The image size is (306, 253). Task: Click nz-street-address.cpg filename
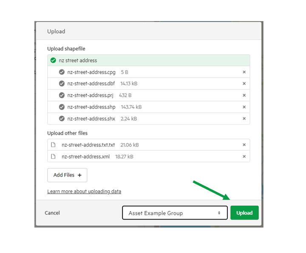coord(91,72)
